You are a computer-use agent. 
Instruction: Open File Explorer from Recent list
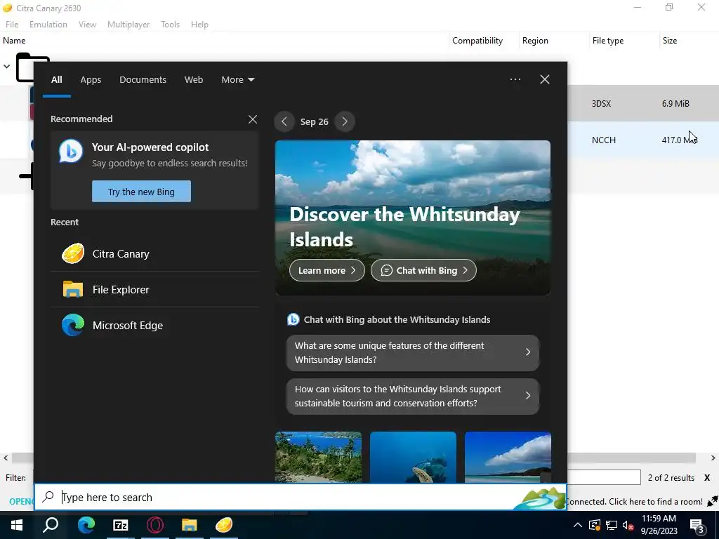[154, 290]
